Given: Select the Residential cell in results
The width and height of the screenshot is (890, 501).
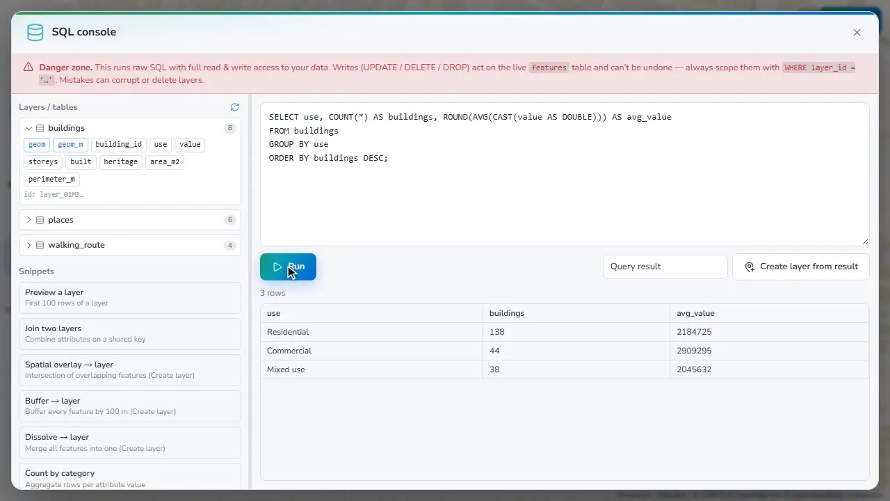Looking at the screenshot, I should click(x=371, y=332).
